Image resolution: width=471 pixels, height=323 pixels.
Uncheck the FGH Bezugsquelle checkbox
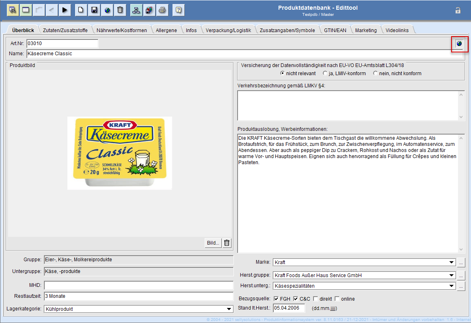click(x=276, y=299)
